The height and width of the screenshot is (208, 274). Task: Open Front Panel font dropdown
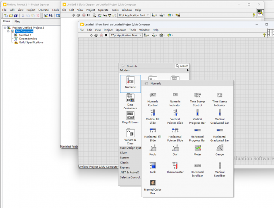coord(126,35)
